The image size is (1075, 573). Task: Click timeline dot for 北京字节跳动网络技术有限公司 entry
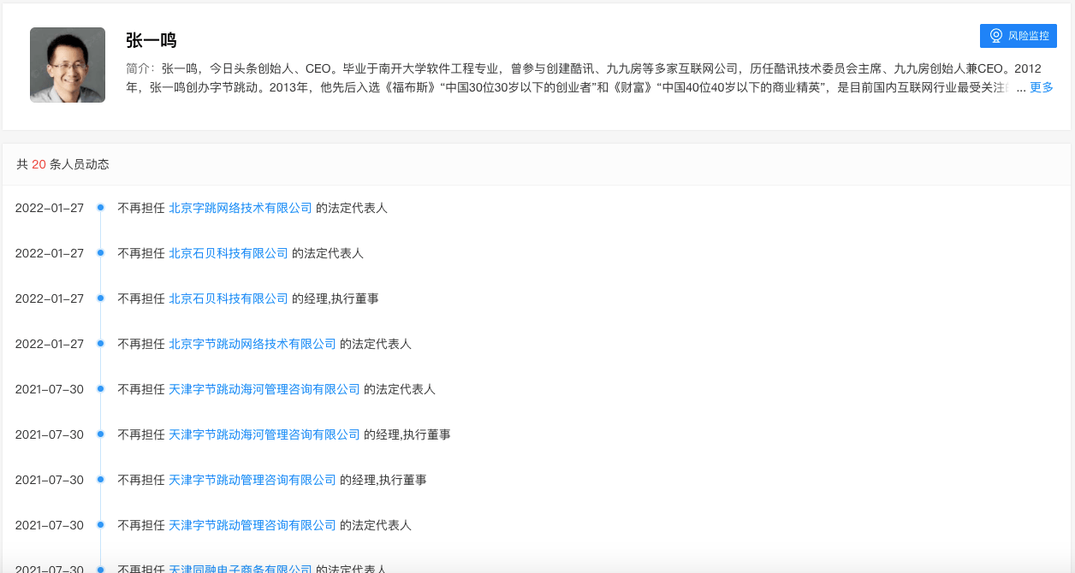pyautogui.click(x=100, y=344)
